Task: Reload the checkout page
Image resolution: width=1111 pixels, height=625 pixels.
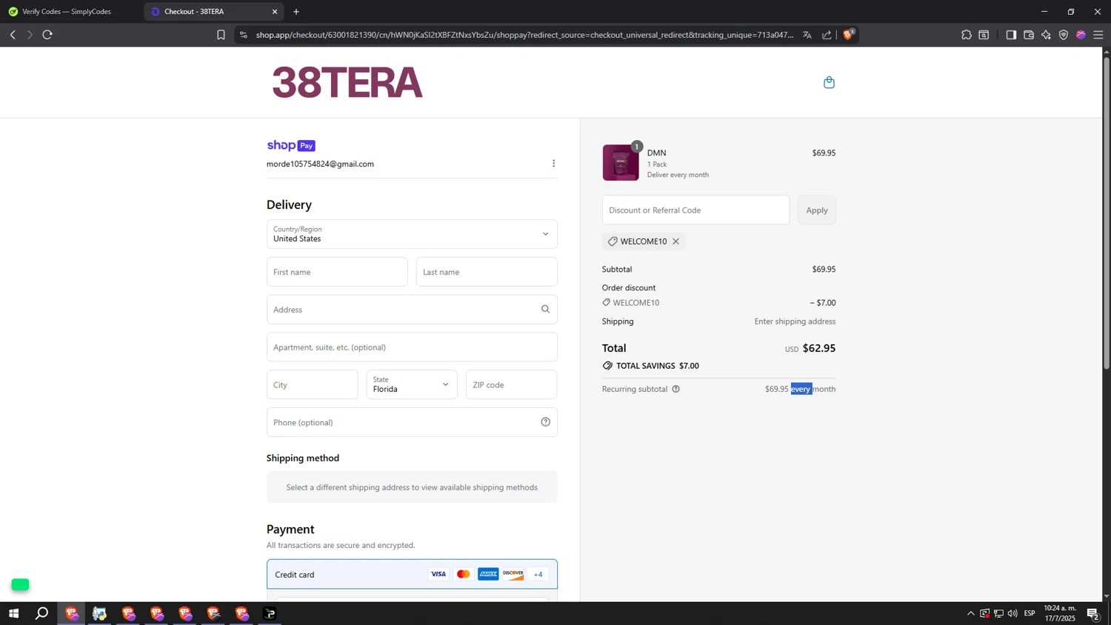Action: pyautogui.click(x=47, y=35)
